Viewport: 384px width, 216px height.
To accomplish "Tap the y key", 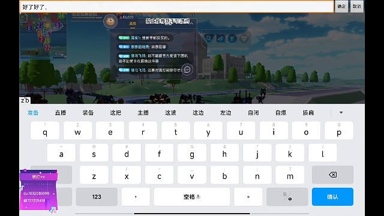I will click(208, 131).
